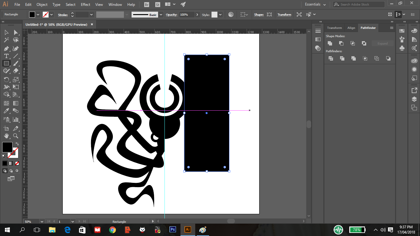Swap fill and stroke colors

point(17,144)
